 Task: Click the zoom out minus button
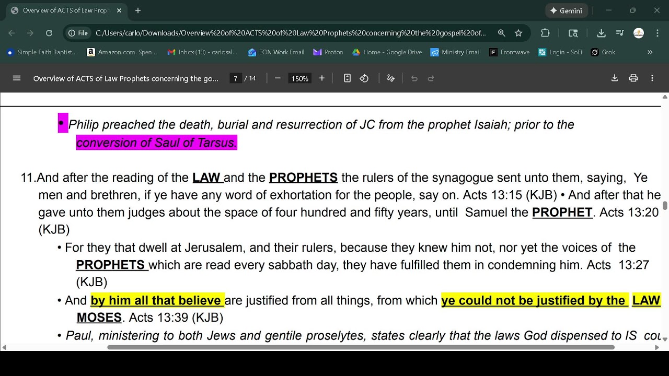click(278, 78)
